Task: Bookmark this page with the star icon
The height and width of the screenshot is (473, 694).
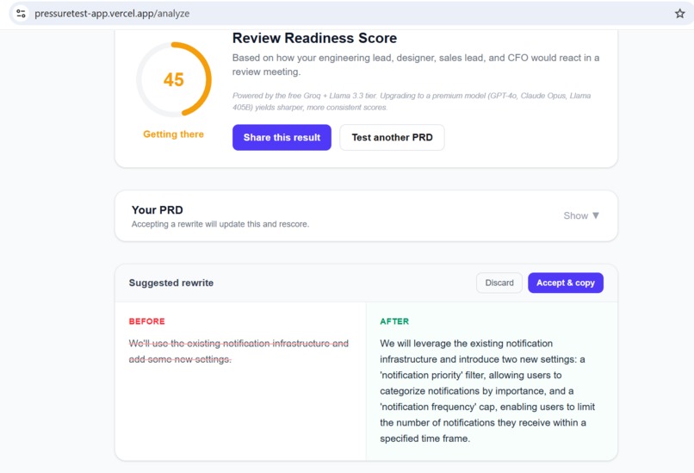Action: point(680,14)
